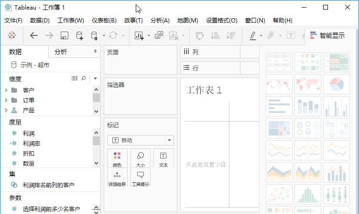Click the Pause Auto Updates cylinder icon

point(94,35)
